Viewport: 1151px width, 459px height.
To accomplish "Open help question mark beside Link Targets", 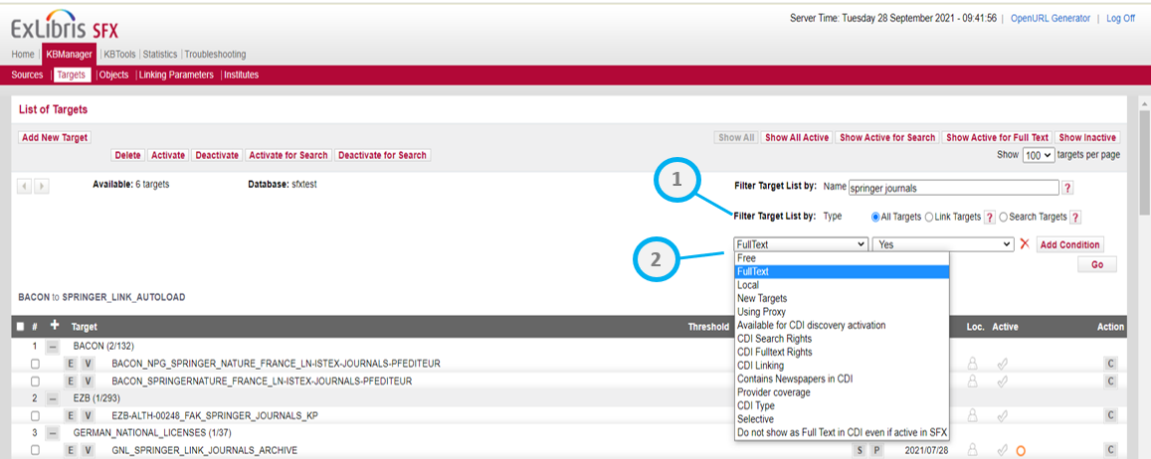I will [990, 217].
